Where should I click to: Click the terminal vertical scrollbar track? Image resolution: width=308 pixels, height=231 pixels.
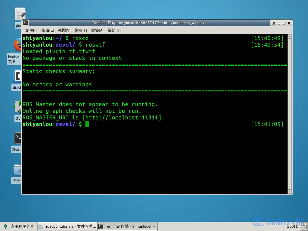tap(290, 114)
